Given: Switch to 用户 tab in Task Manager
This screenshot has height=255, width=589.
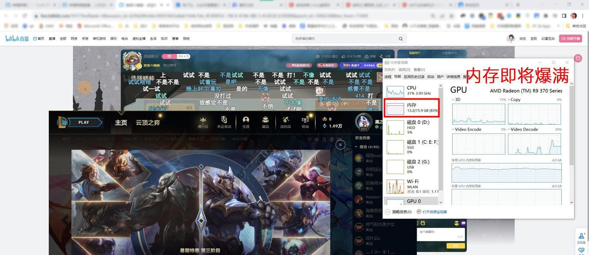Looking at the screenshot, I should [x=440, y=76].
